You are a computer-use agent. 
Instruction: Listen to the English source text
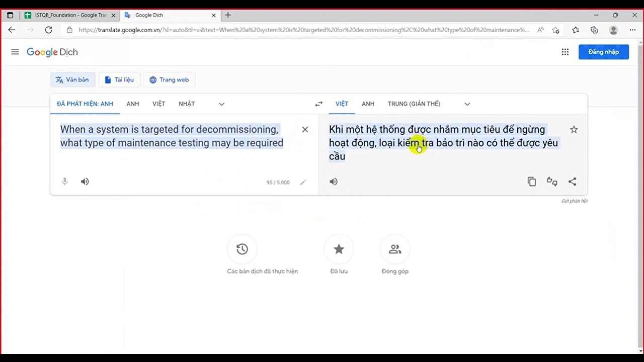point(85,182)
